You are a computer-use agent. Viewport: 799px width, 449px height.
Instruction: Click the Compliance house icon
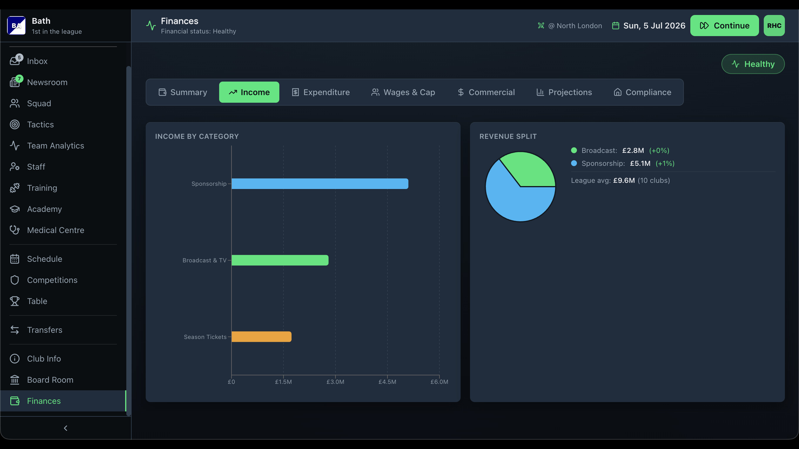[x=617, y=92]
